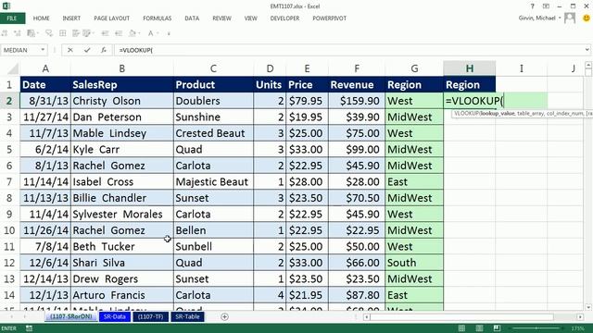Confirm formula entry with the check mark icon
This screenshot has width=593, height=333.
(87, 50)
